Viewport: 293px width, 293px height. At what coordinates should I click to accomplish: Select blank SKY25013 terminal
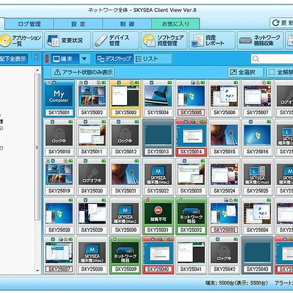pos(158,138)
